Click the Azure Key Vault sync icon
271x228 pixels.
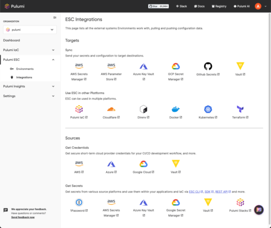tap(143, 66)
